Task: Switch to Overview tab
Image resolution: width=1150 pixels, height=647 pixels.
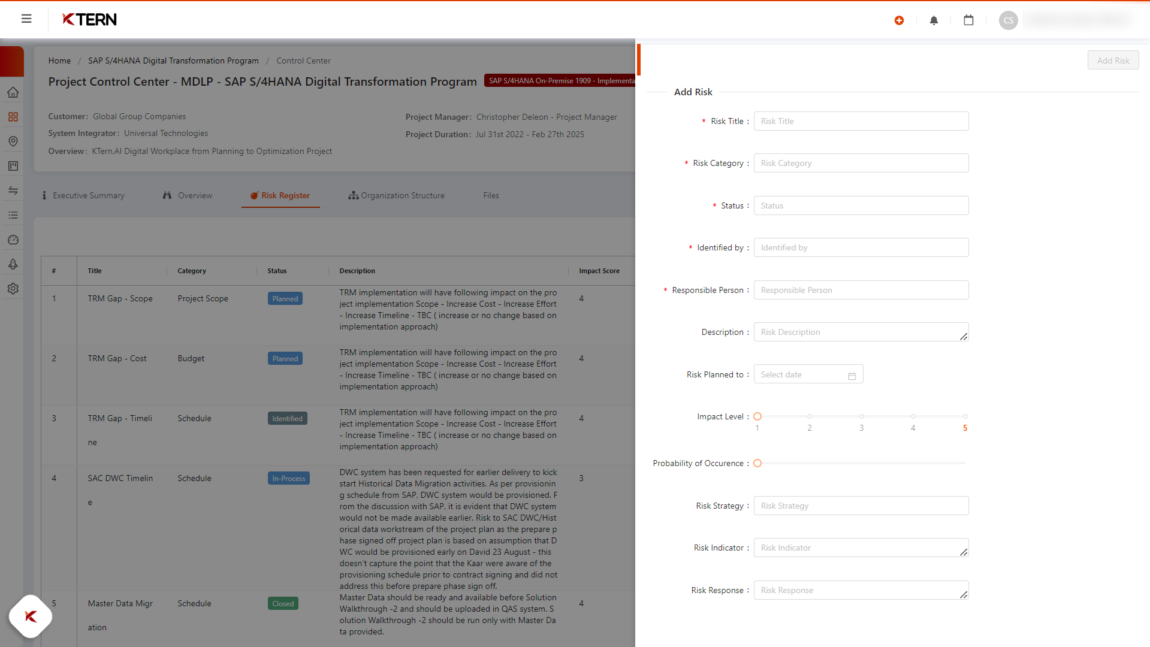Action: click(x=188, y=195)
